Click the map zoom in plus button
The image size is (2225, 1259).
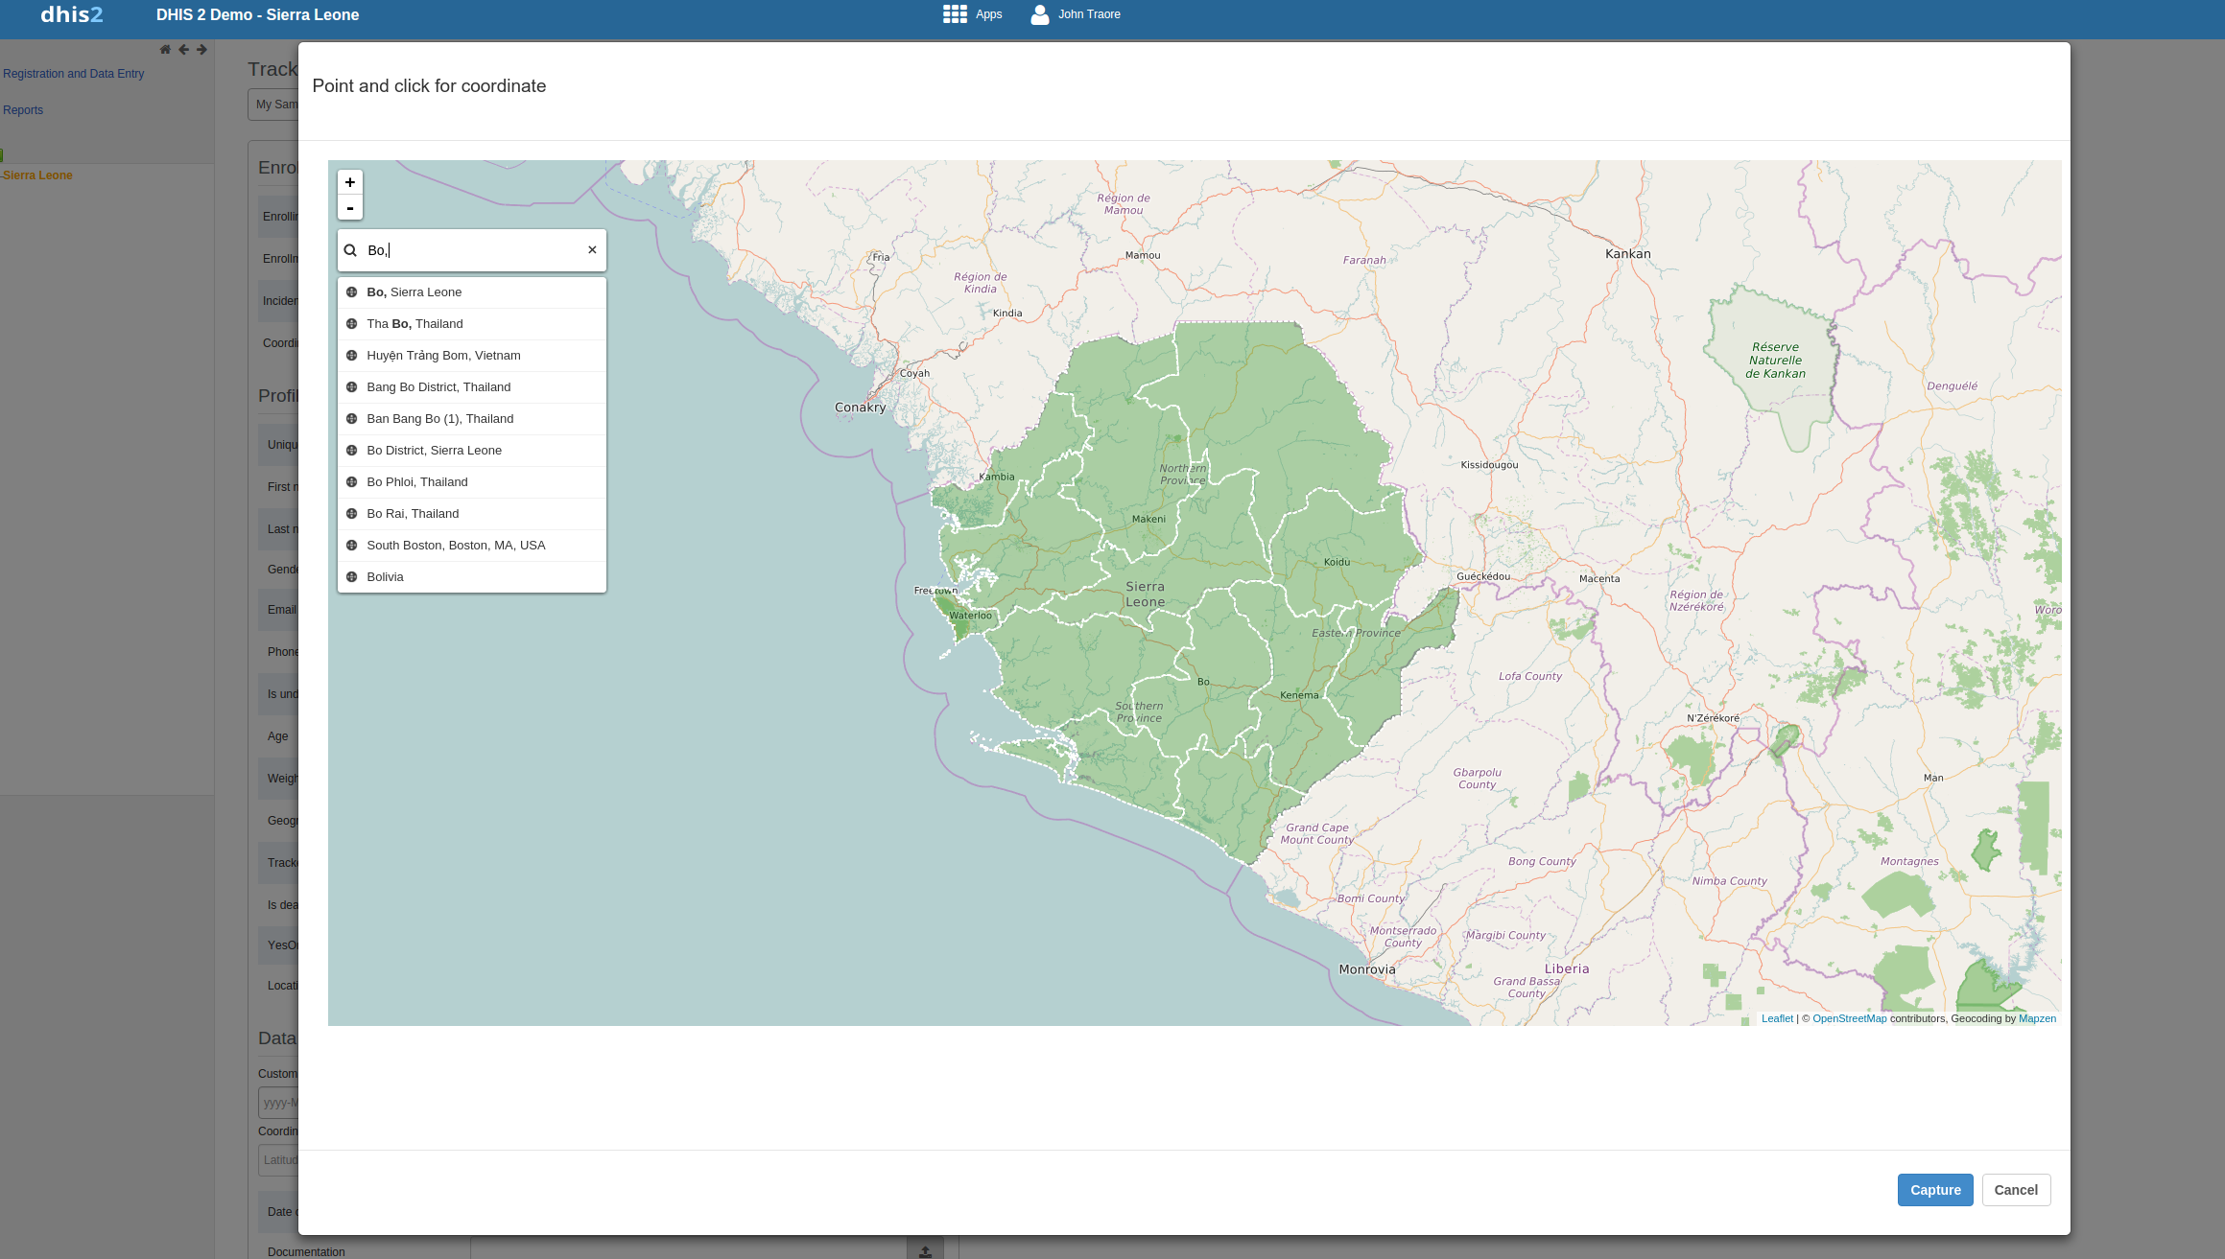[x=350, y=182]
